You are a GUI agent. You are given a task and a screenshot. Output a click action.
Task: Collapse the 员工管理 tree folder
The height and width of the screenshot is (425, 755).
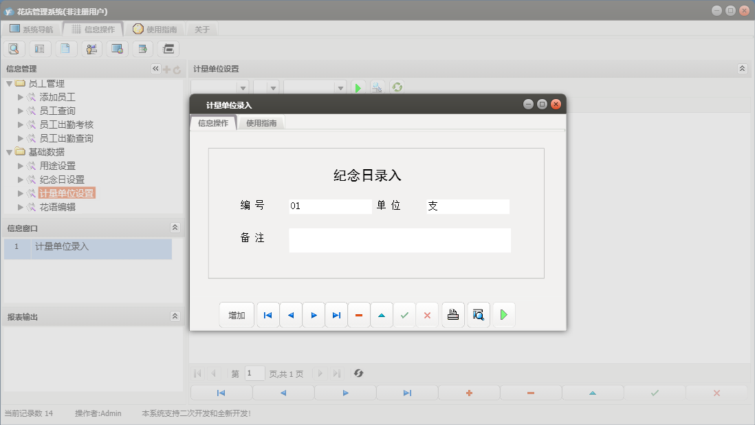pyautogui.click(x=9, y=83)
